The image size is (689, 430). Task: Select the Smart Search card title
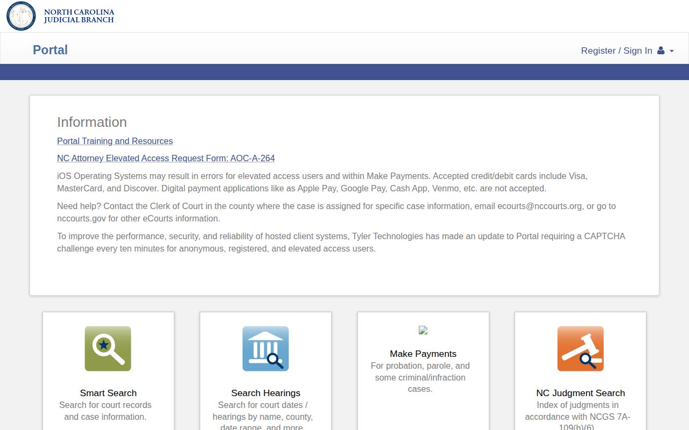point(108,393)
